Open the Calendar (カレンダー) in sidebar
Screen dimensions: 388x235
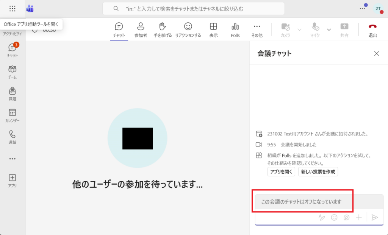[x=13, y=115]
